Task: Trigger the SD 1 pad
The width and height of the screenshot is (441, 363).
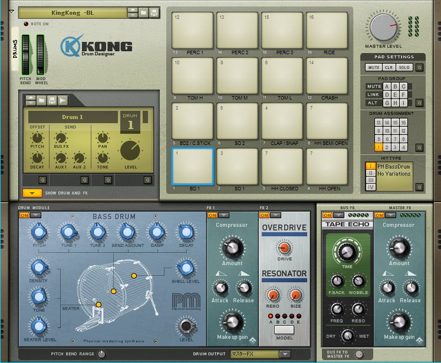Action: [x=238, y=166]
